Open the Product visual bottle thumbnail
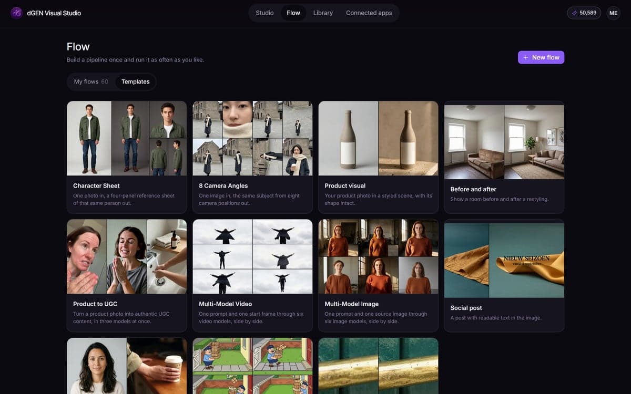This screenshot has height=394, width=631. 378,138
